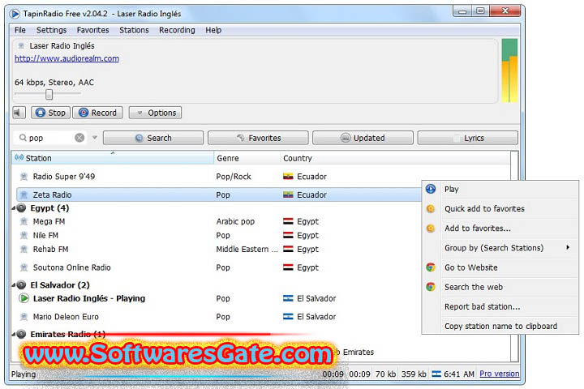Image resolution: width=584 pixels, height=389 pixels.
Task: Start recording with the Record button
Action: tap(97, 113)
